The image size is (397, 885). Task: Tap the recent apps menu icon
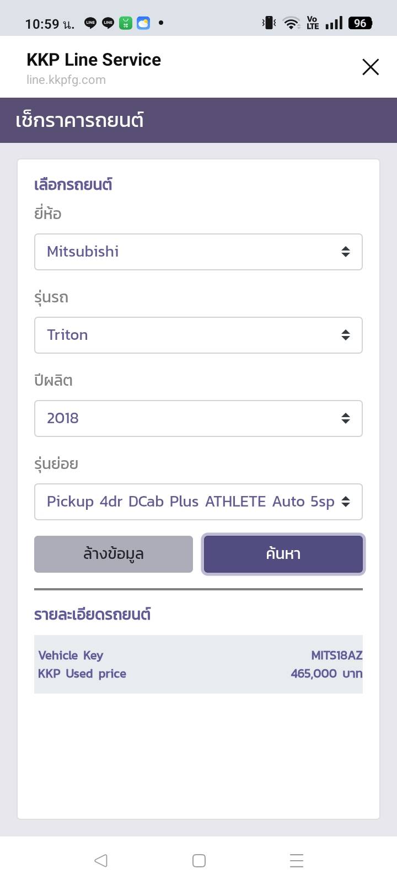[297, 860]
